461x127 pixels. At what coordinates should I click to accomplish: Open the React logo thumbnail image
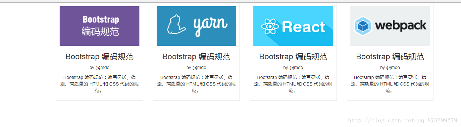[293, 26]
